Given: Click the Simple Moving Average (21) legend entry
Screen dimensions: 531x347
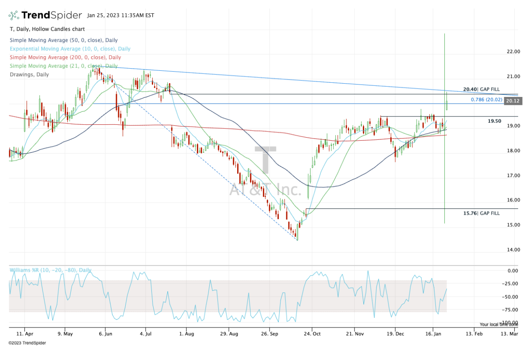Looking at the screenshot, I should click(63, 66).
